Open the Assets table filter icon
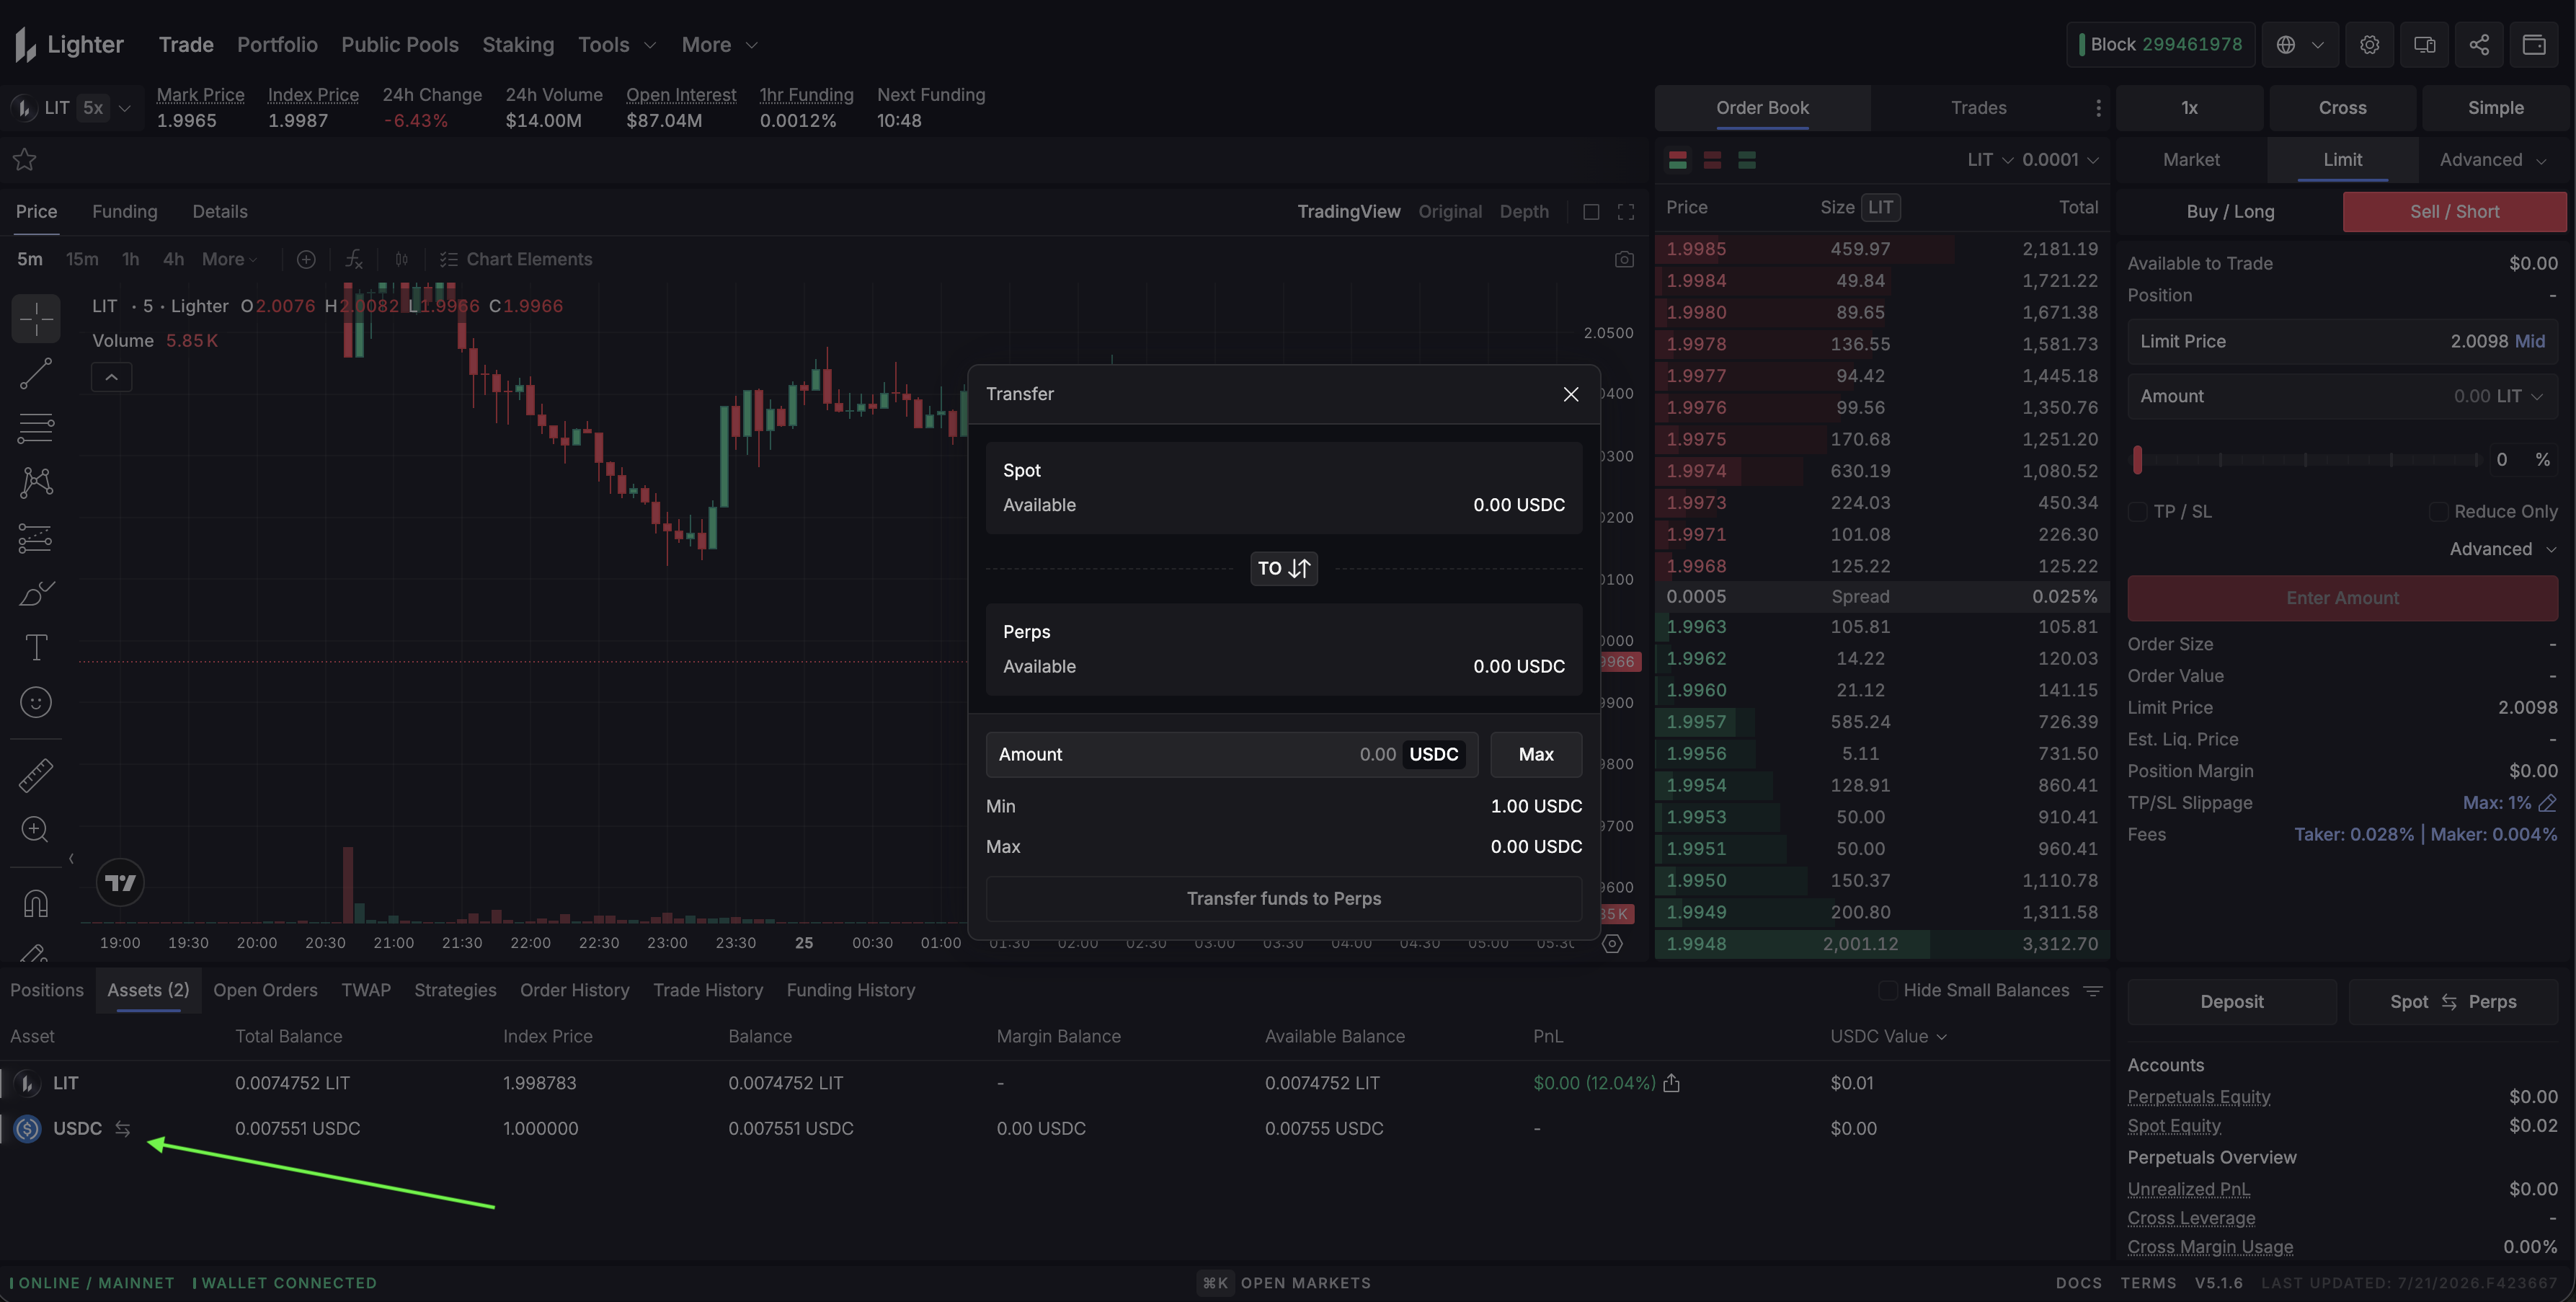The height and width of the screenshot is (1302, 2576). coord(2092,991)
